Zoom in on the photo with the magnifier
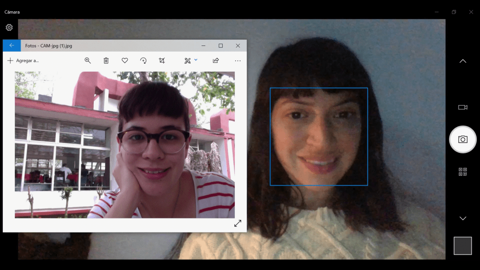The image size is (480, 270). (x=88, y=60)
